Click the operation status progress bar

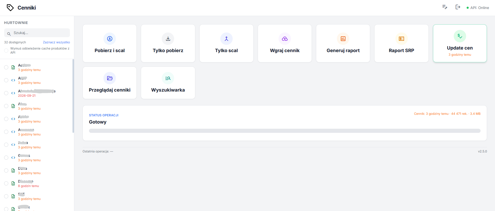[285, 131]
